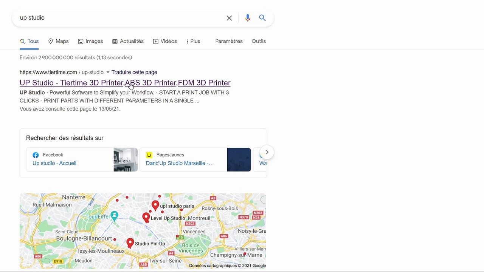The width and height of the screenshot is (484, 272).
Task: Click the PagesJaunes logo icon on the source card
Action: 149,155
